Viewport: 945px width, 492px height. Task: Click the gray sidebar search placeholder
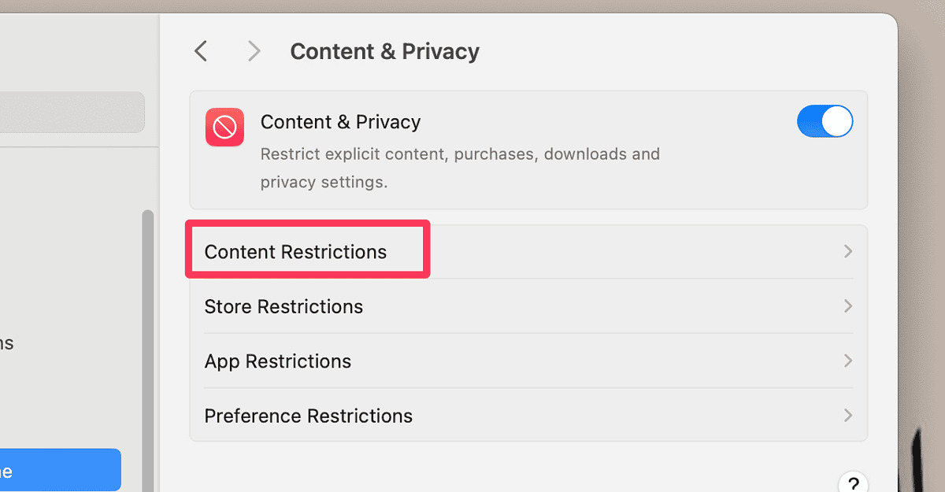point(72,112)
